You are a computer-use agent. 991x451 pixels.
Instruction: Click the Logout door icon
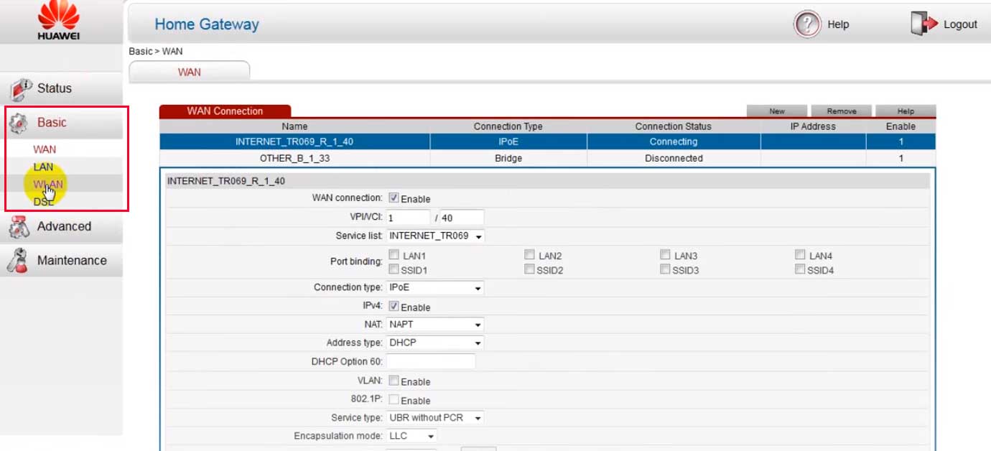click(x=924, y=24)
